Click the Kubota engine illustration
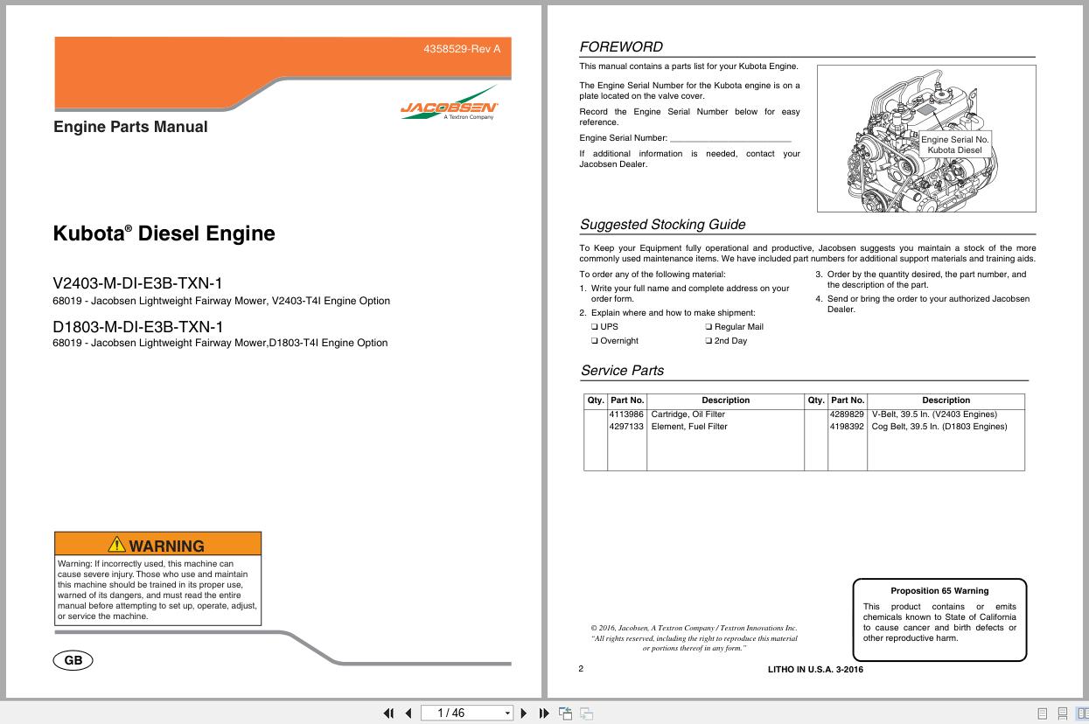This screenshot has height=724, width=1089. coord(926,137)
